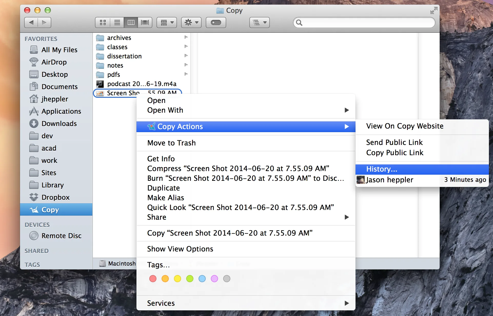Switch to Cover Flow view

click(x=145, y=23)
